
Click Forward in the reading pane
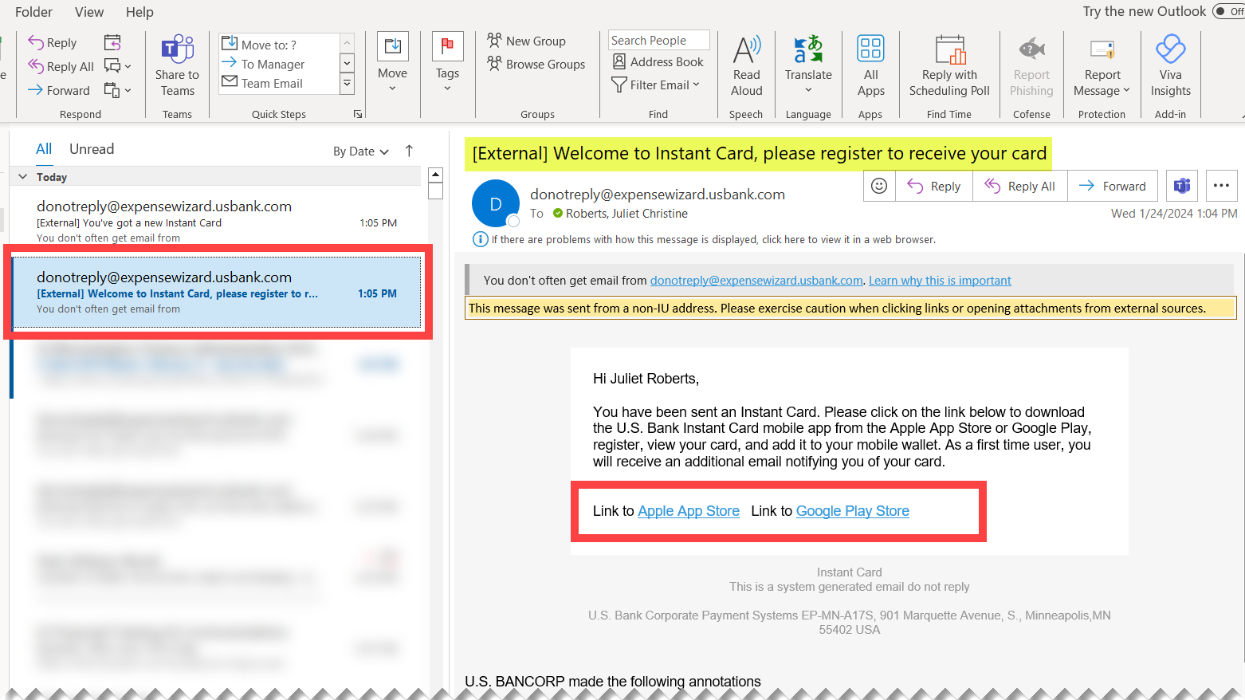coord(1113,186)
